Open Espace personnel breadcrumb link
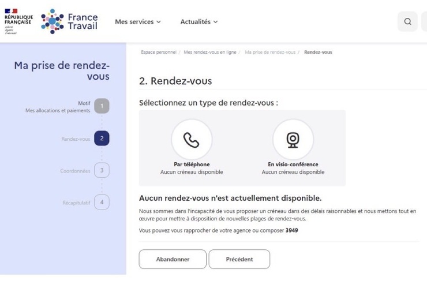 click(x=159, y=53)
